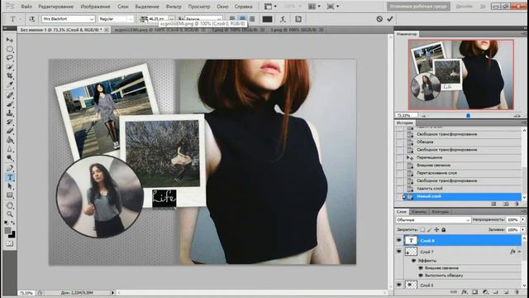Select the Pen tool

[10, 168]
